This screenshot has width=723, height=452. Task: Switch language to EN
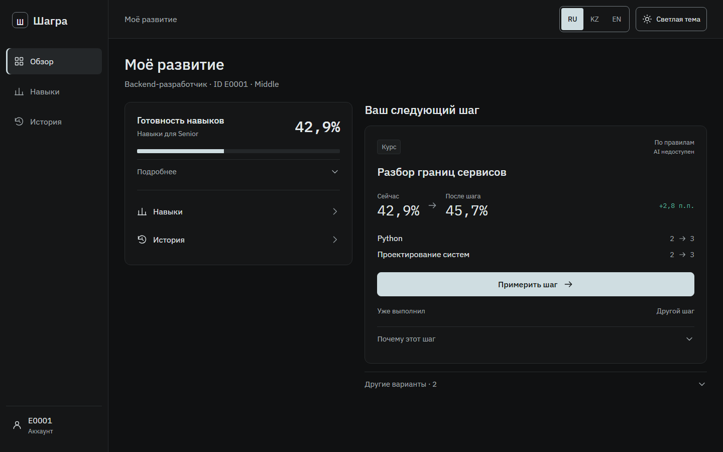pos(617,19)
